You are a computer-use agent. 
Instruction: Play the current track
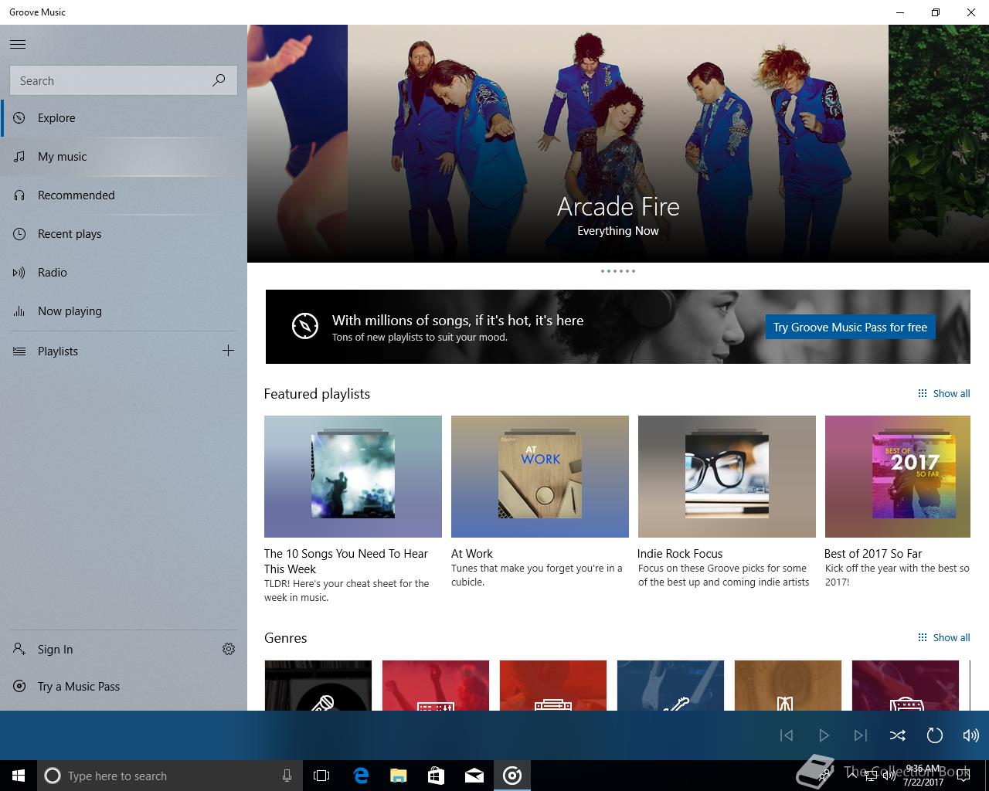pos(824,735)
